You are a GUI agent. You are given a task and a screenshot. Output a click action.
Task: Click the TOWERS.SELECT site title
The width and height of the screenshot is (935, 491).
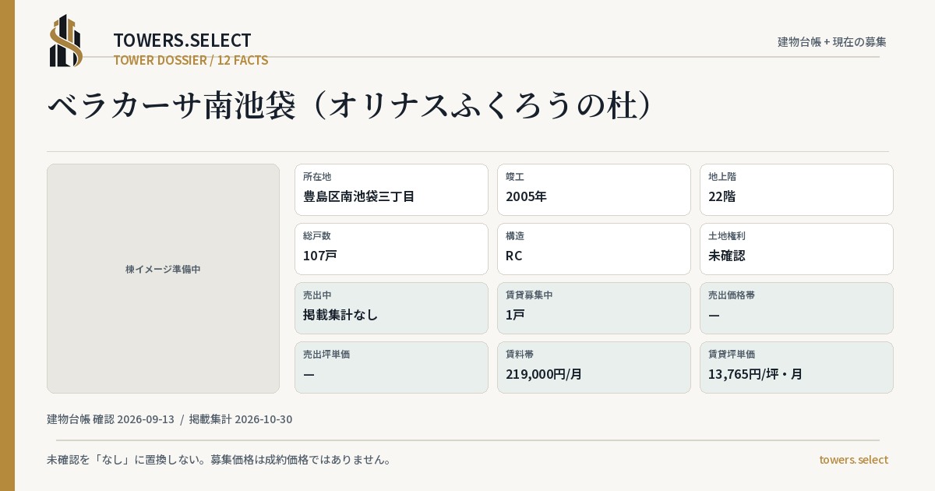182,41
